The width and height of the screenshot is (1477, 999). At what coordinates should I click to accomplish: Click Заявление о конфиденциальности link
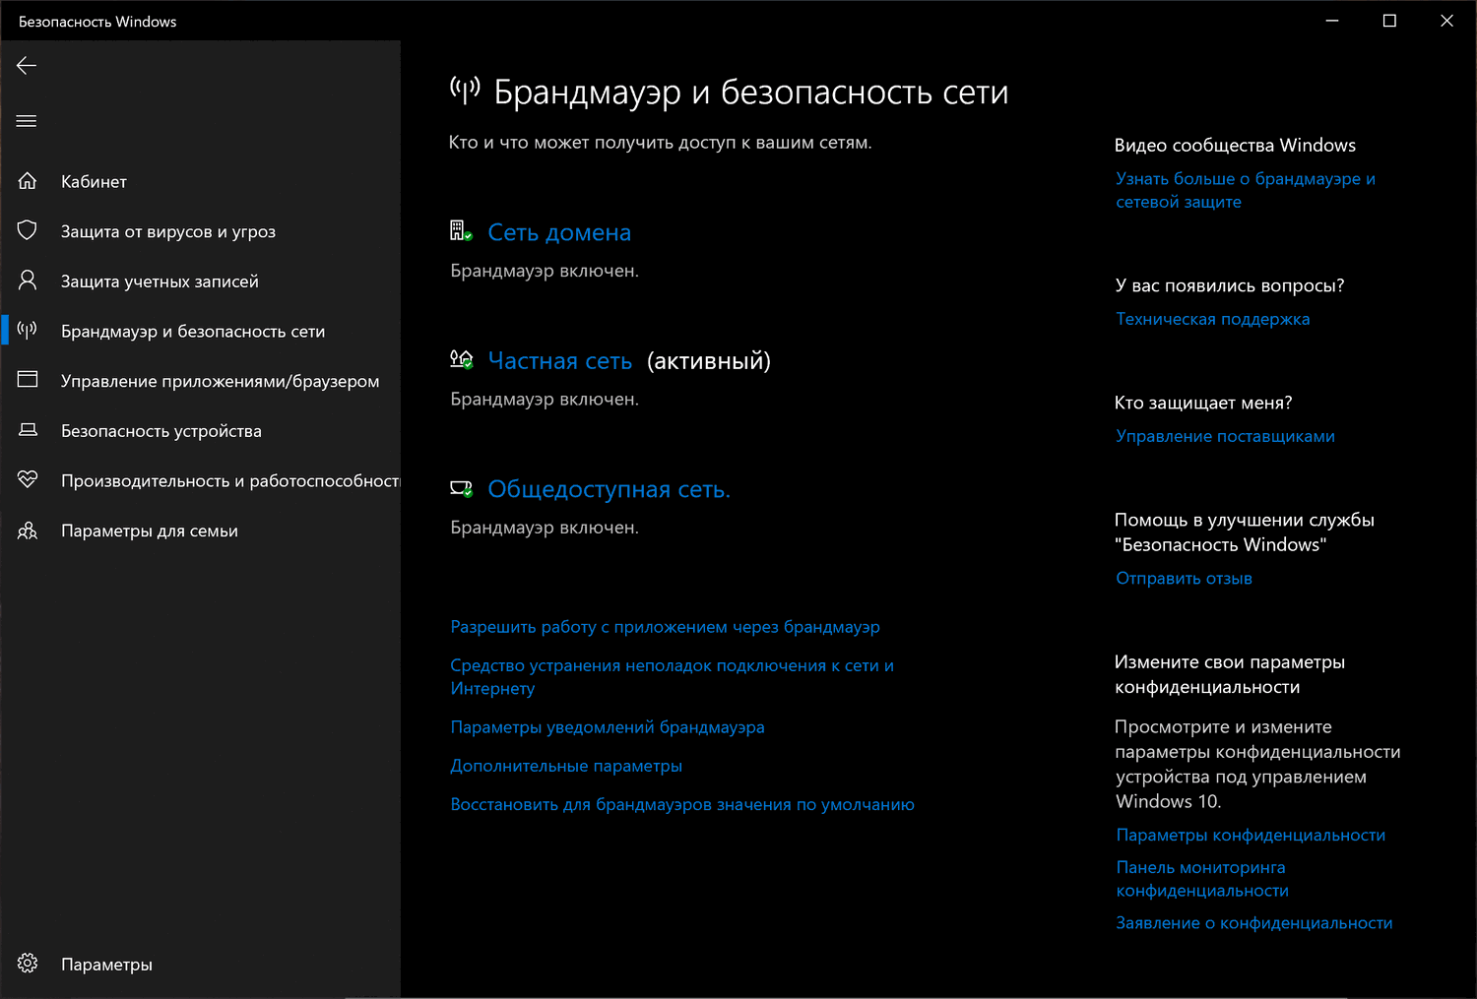[1254, 923]
